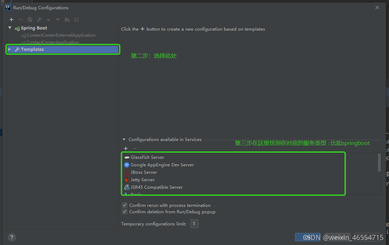389x245 pixels.
Task: Select the Spring Boot group label
Action: pos(34,28)
